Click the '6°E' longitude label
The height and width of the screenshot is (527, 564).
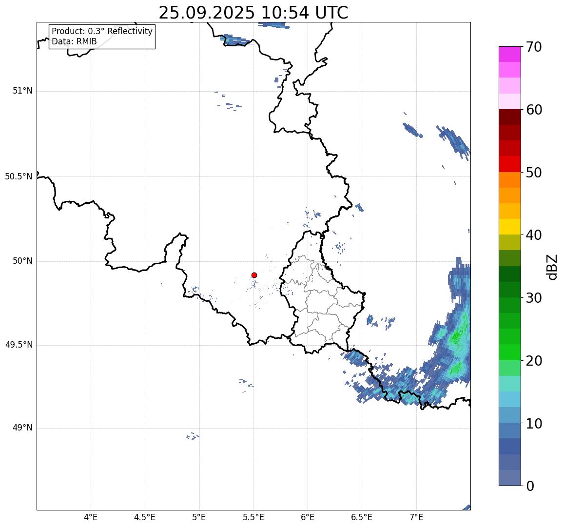pyautogui.click(x=308, y=517)
